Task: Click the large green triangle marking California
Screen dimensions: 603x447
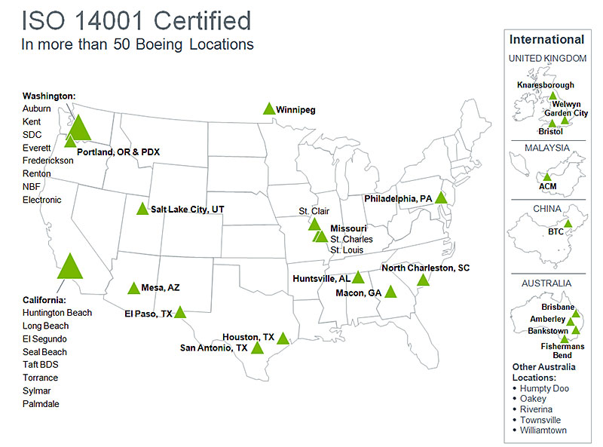Action: click(70, 268)
